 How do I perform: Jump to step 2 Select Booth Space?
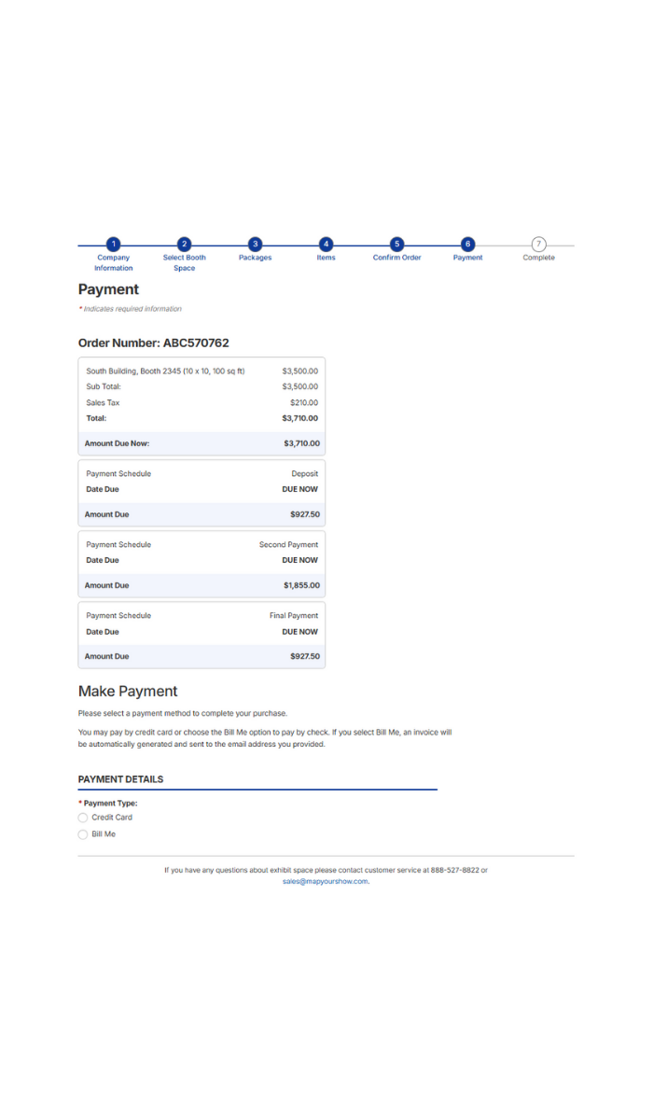(184, 245)
